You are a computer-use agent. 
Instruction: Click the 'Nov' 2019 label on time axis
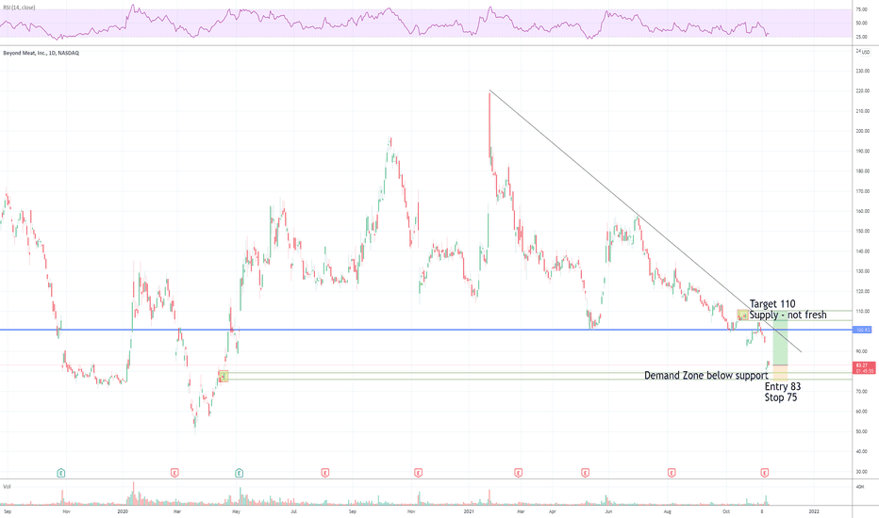[x=66, y=511]
